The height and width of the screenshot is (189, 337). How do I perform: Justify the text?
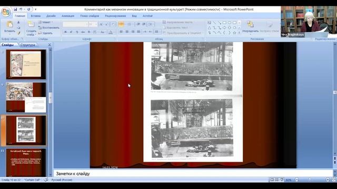pos(138,31)
